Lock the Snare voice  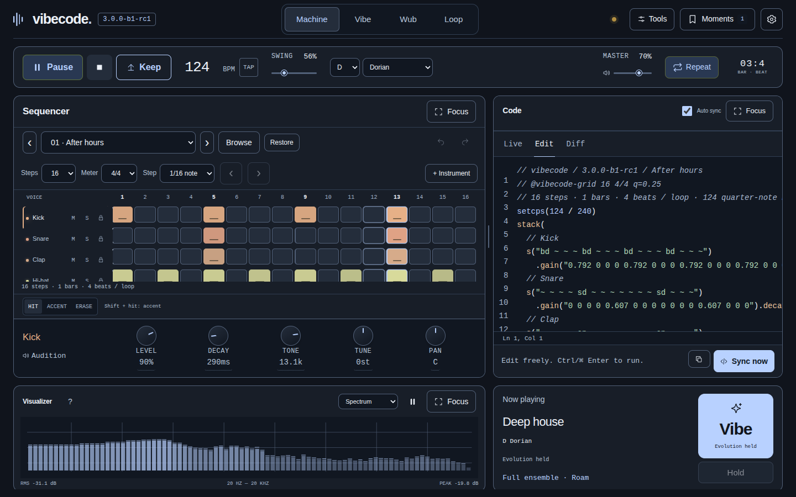coord(101,239)
